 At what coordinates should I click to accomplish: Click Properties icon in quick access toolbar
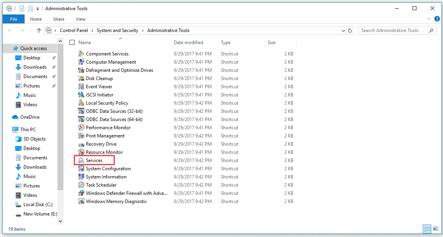coord(22,9)
